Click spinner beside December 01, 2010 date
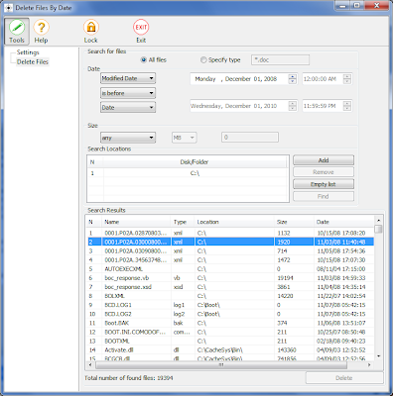This screenshot has width=393, height=396. [x=293, y=106]
